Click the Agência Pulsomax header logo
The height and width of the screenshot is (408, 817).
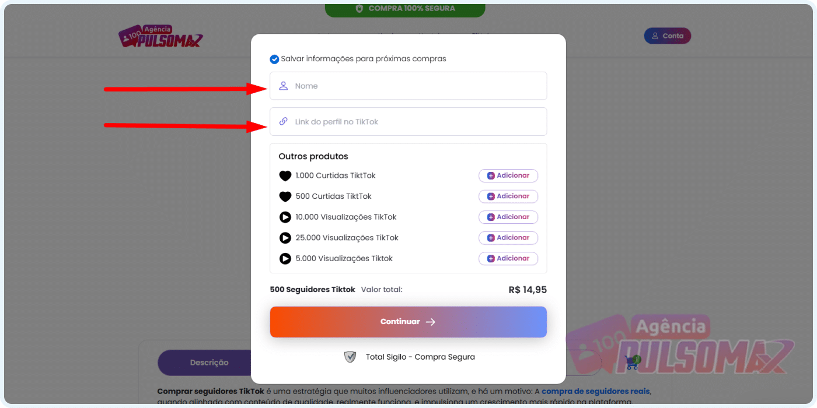coord(160,36)
